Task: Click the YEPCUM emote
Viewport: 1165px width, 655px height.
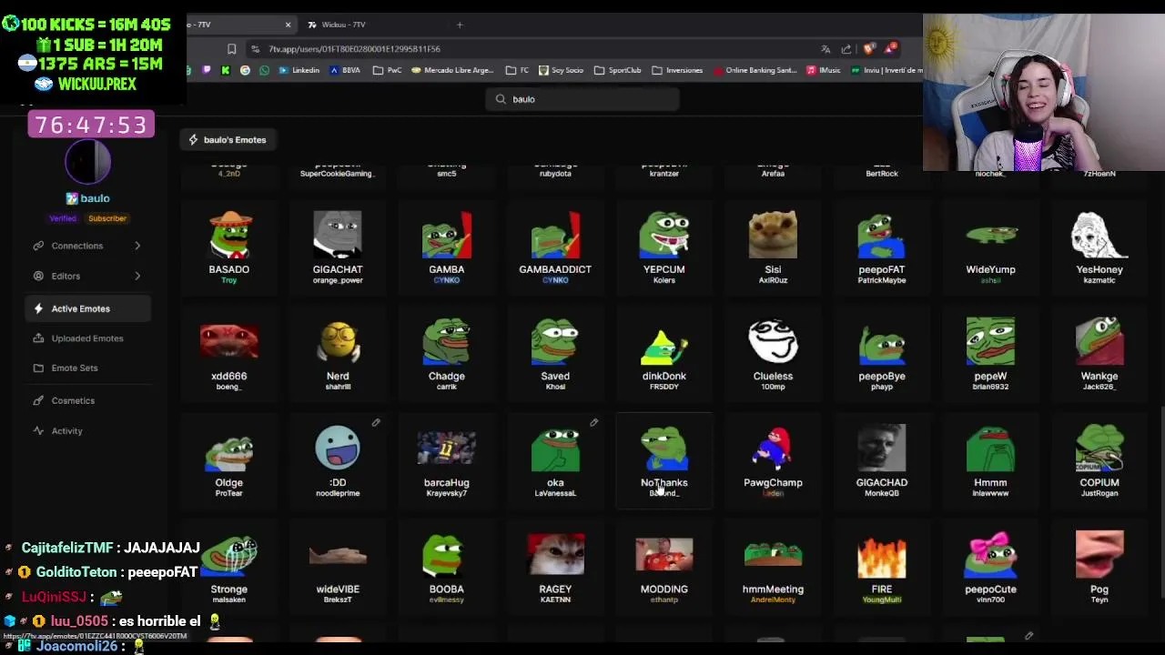Action: (664, 247)
